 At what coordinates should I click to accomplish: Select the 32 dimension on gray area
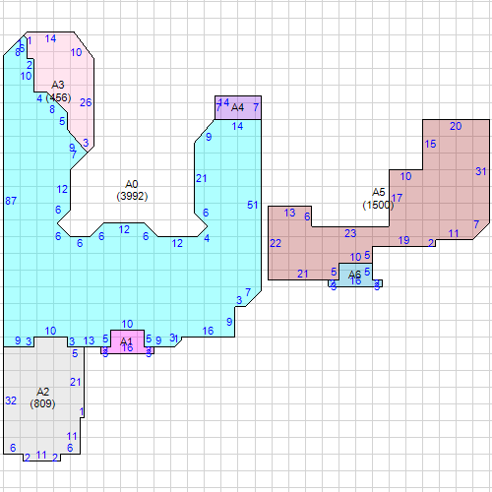point(11,400)
